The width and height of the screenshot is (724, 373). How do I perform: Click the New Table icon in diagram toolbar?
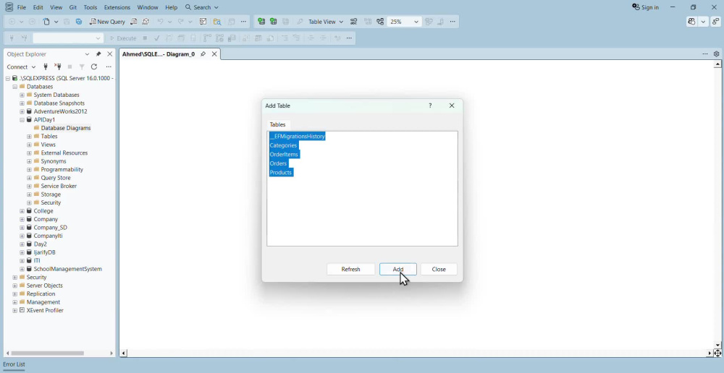tap(261, 22)
